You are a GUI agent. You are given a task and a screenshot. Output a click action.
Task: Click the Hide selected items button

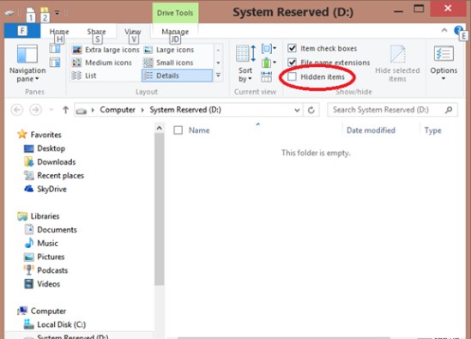coord(397,64)
